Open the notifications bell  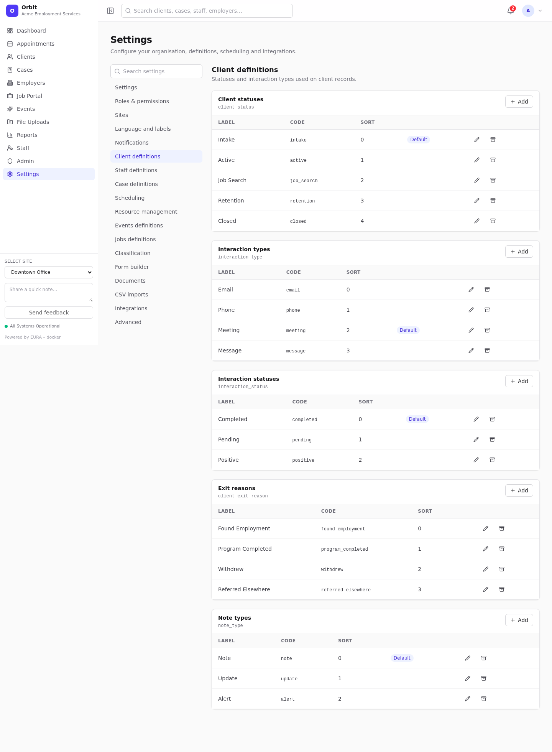(511, 11)
